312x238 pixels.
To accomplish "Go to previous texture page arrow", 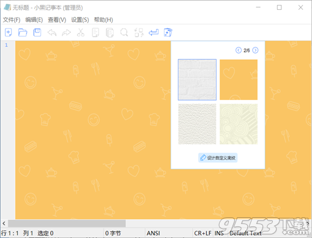I will pyautogui.click(x=239, y=50).
